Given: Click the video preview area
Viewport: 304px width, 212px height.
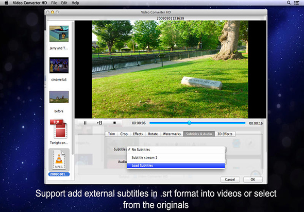Looking at the screenshot, I should pyautogui.click(x=170, y=69).
